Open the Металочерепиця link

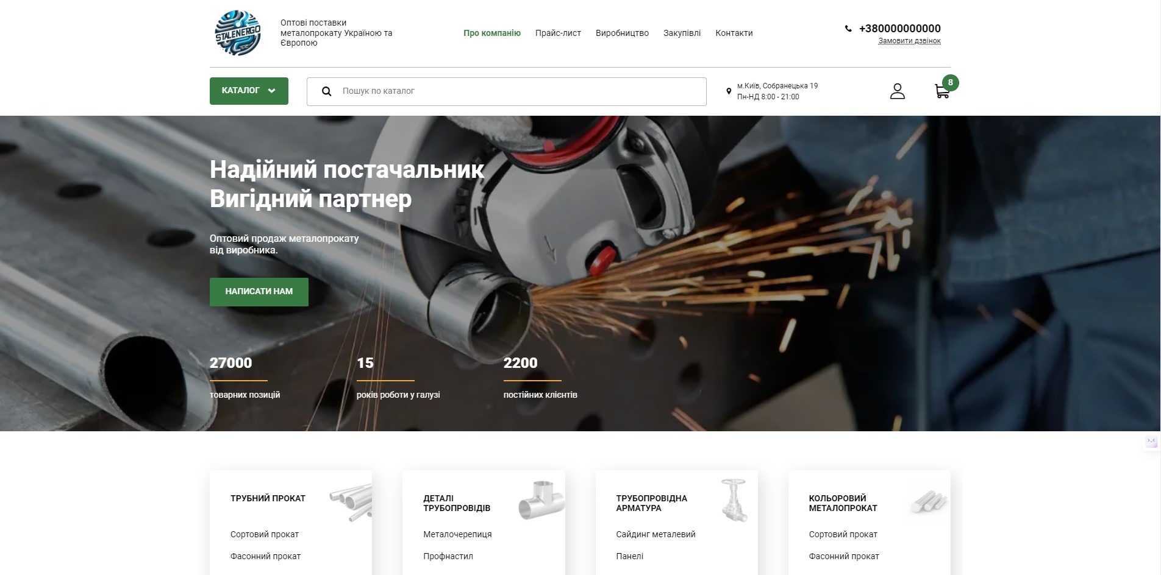click(x=457, y=534)
